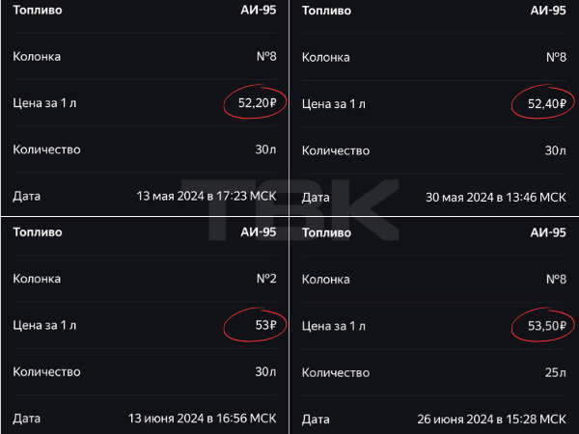Click the 25л quantity value
This screenshot has height=434, width=579.
556,372
